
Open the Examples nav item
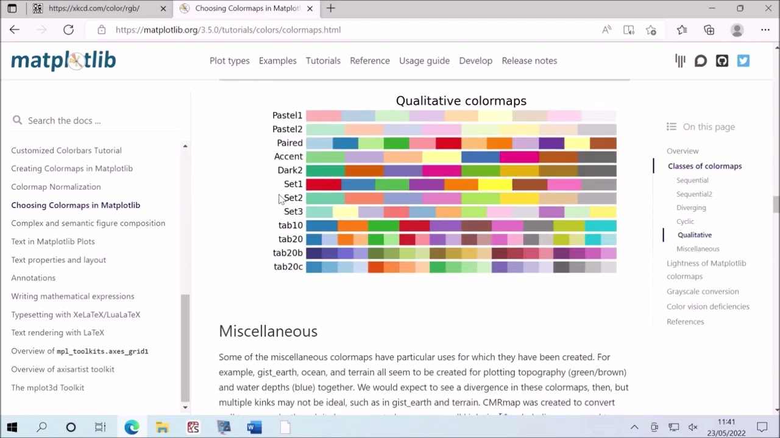(x=278, y=61)
